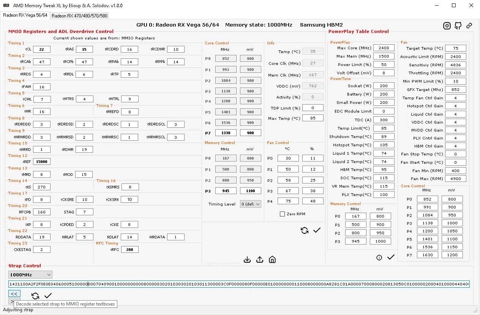Open the Timing Level dropdown
The image size is (480, 315).
[251, 204]
